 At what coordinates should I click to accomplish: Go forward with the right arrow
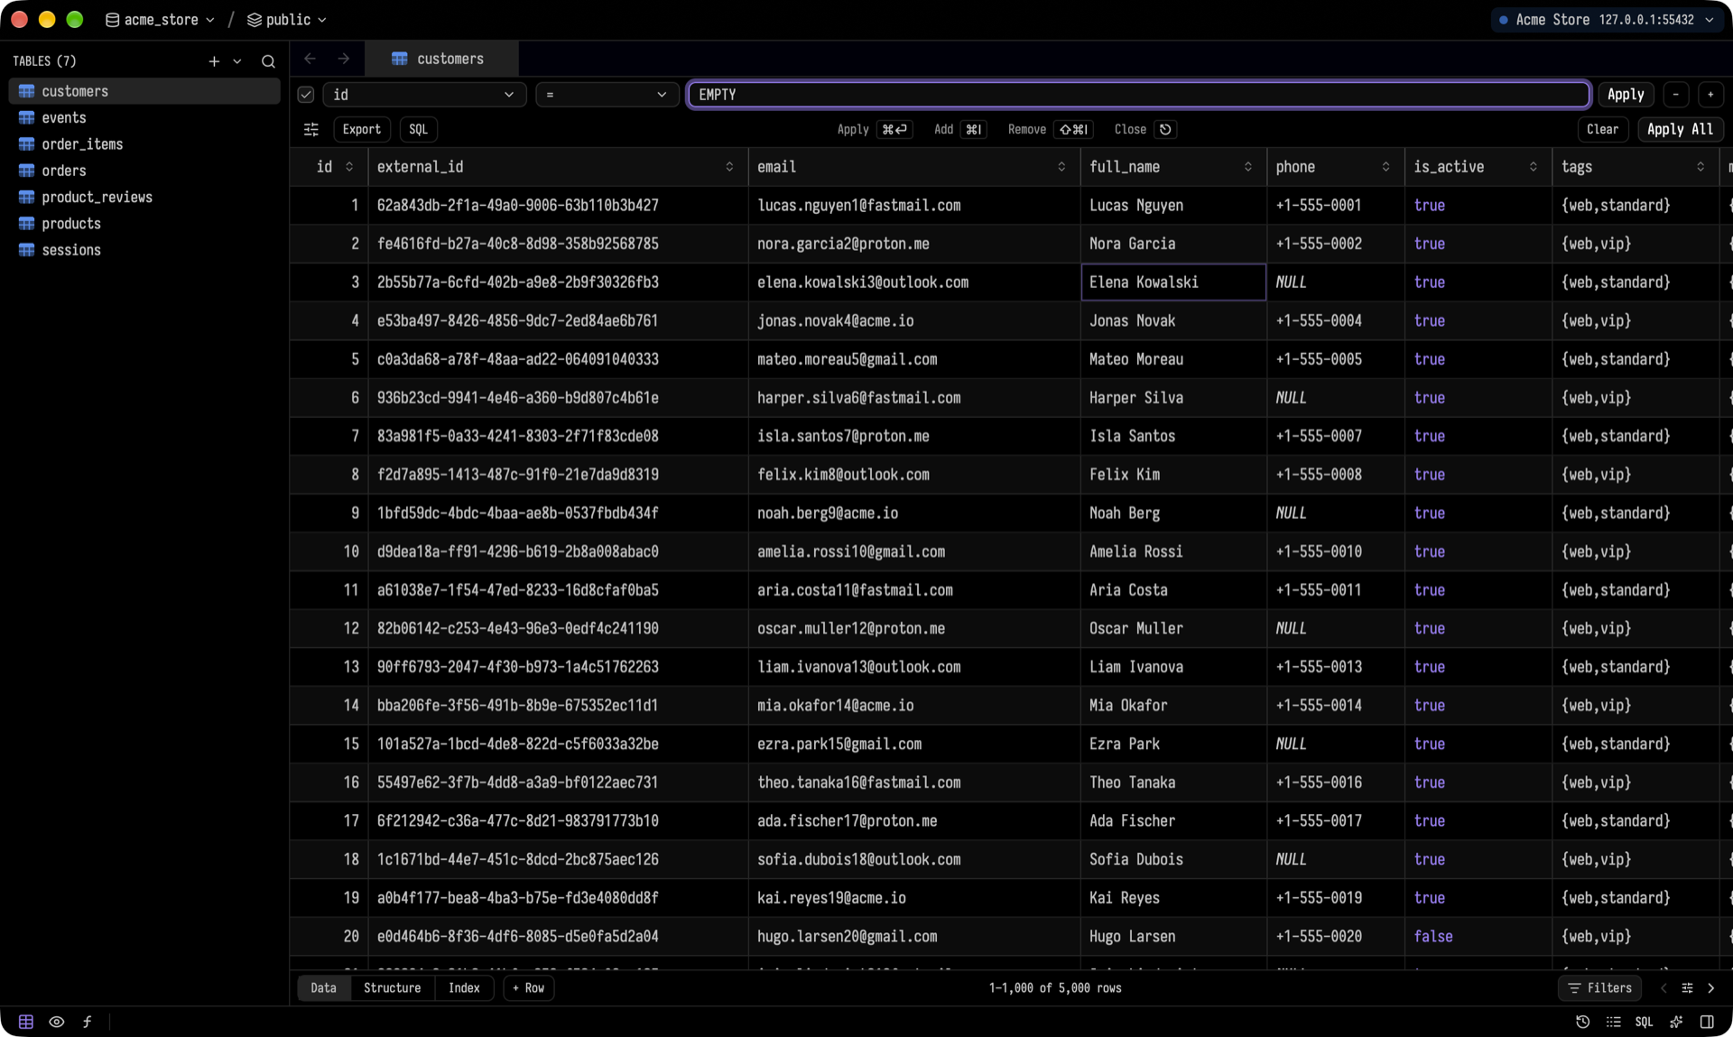coord(344,59)
